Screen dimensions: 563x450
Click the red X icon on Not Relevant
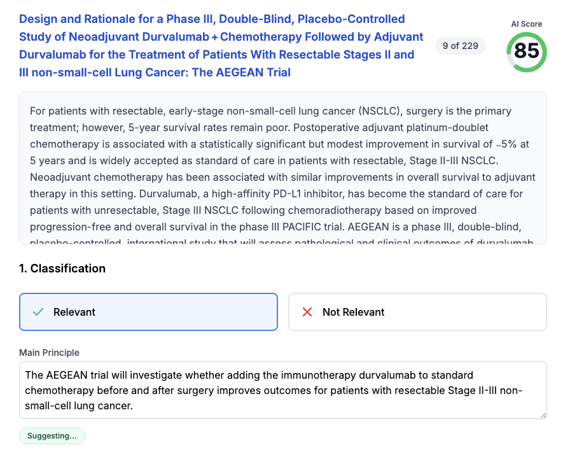(307, 312)
